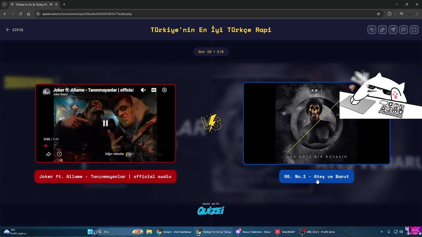Click the Sen Kötü Bir Rüyasın album cover
The width and height of the screenshot is (422, 237).
click(316, 123)
